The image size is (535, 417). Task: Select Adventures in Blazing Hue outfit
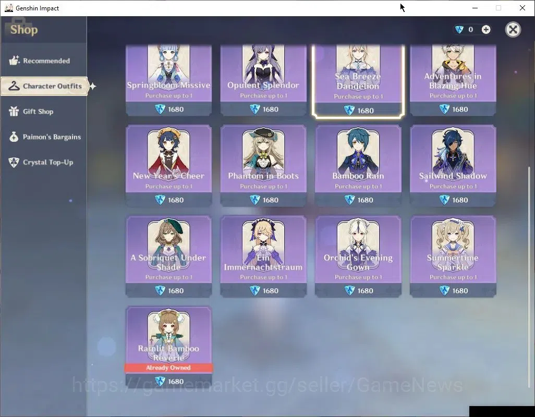point(453,79)
